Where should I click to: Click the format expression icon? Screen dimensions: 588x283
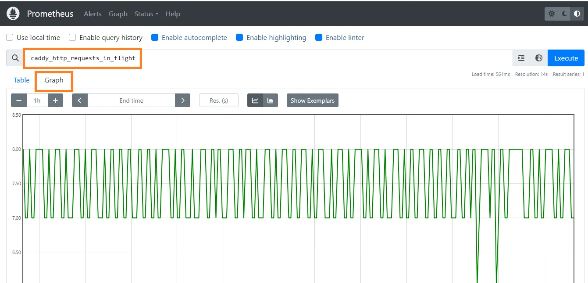coord(521,58)
